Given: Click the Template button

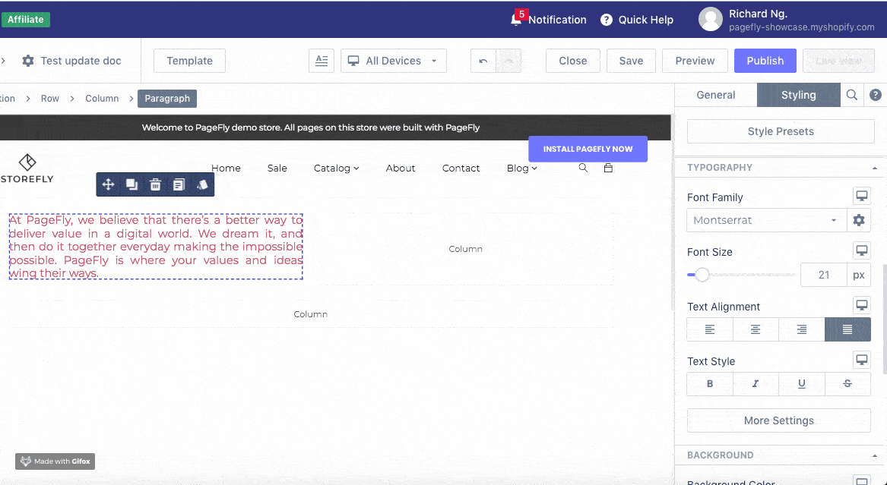Looking at the screenshot, I should (189, 61).
